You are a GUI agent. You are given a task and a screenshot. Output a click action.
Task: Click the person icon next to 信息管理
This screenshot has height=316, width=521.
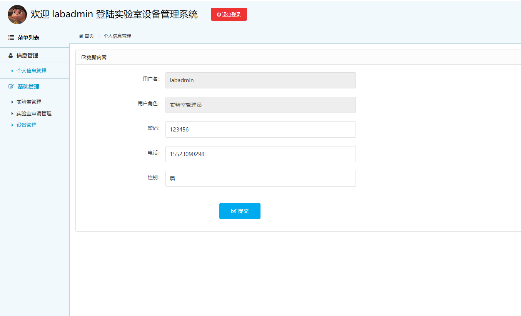pyautogui.click(x=10, y=55)
